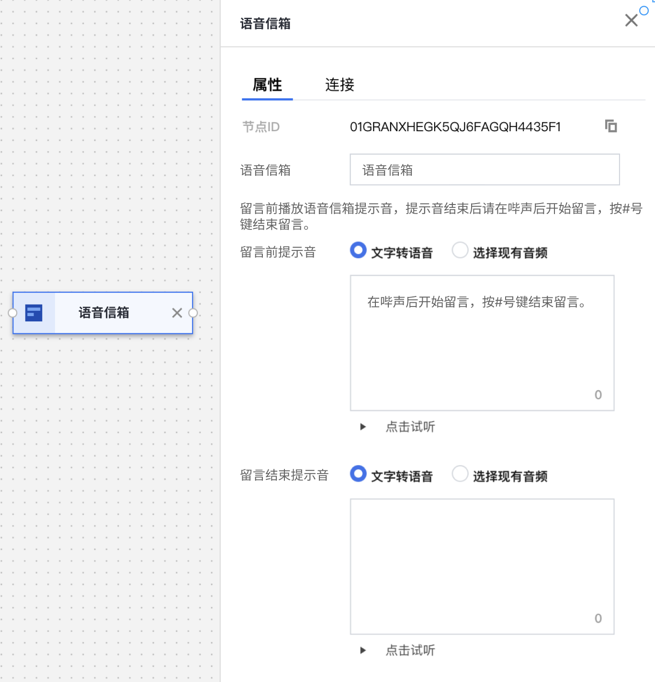This screenshot has width=655, height=682.
Task: Switch to the 属性 tab
Action: pyautogui.click(x=267, y=85)
